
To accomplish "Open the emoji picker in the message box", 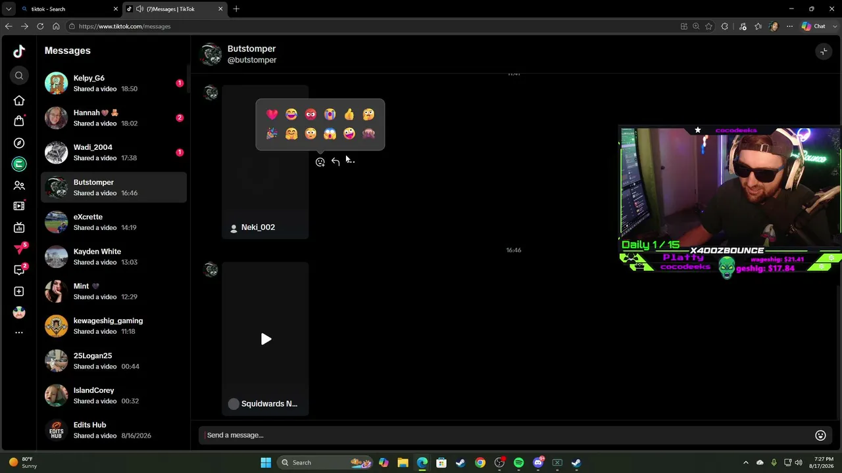I will pos(820,435).
